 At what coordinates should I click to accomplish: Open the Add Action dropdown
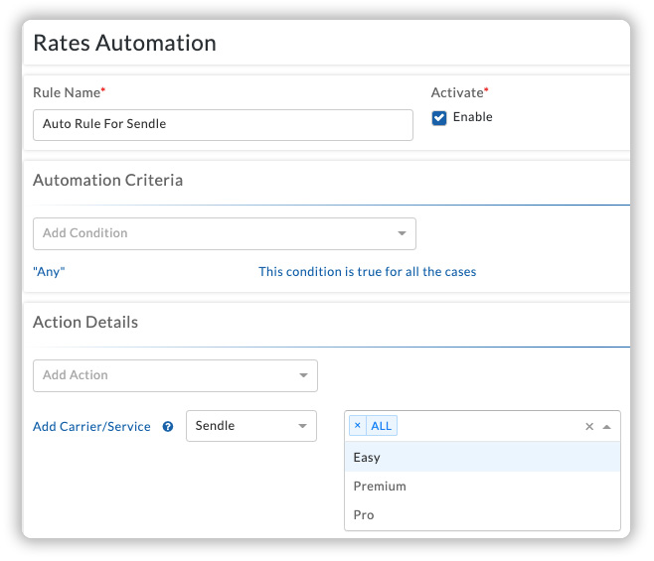[x=175, y=375]
